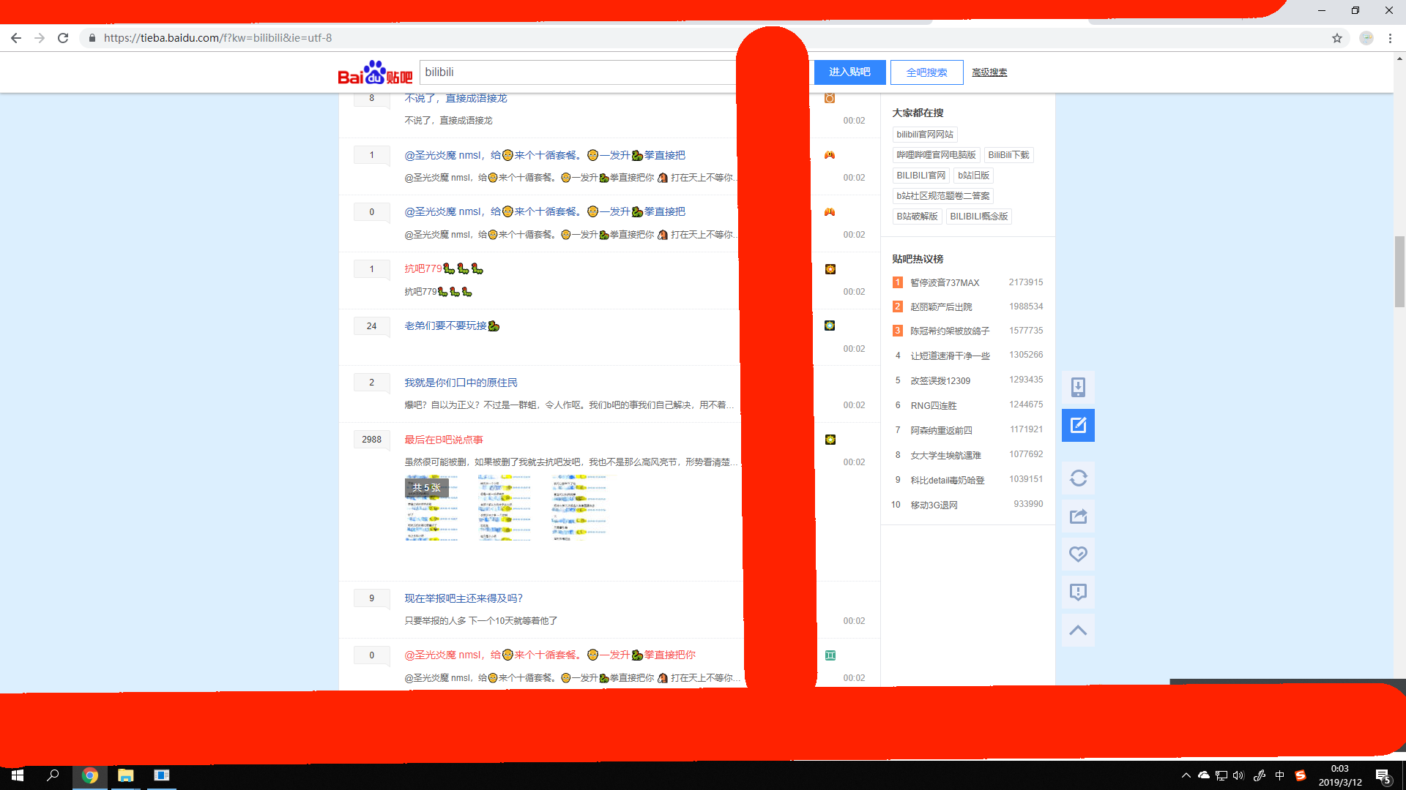
Task: Click 全吧搜索 button
Action: pos(926,72)
